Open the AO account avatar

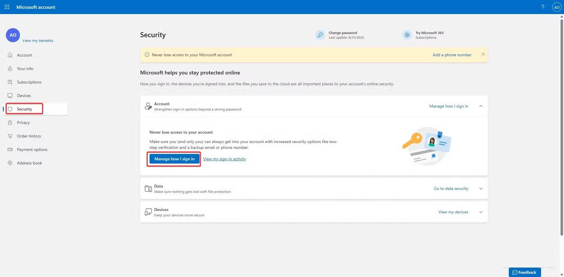tap(557, 7)
